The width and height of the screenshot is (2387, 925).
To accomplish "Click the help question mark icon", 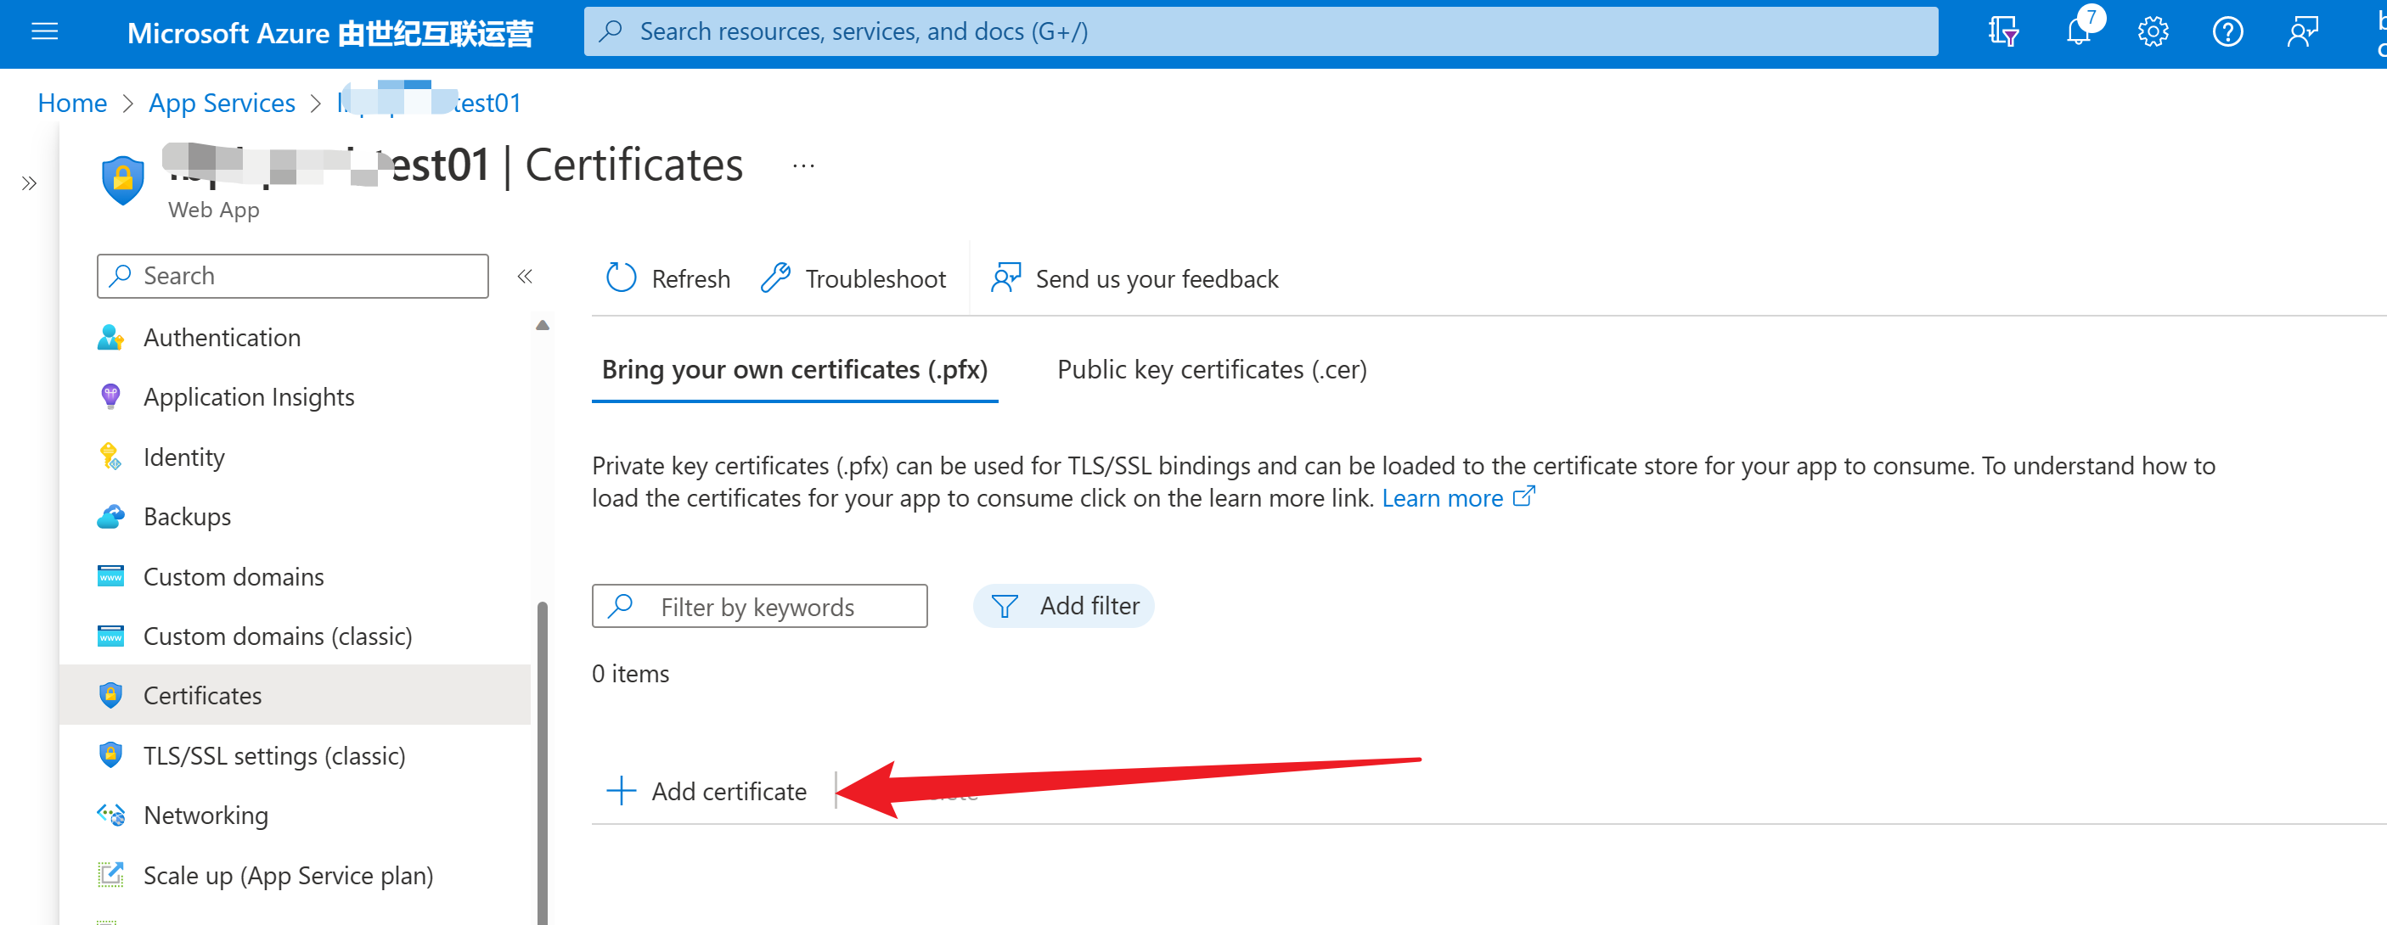I will [2227, 32].
